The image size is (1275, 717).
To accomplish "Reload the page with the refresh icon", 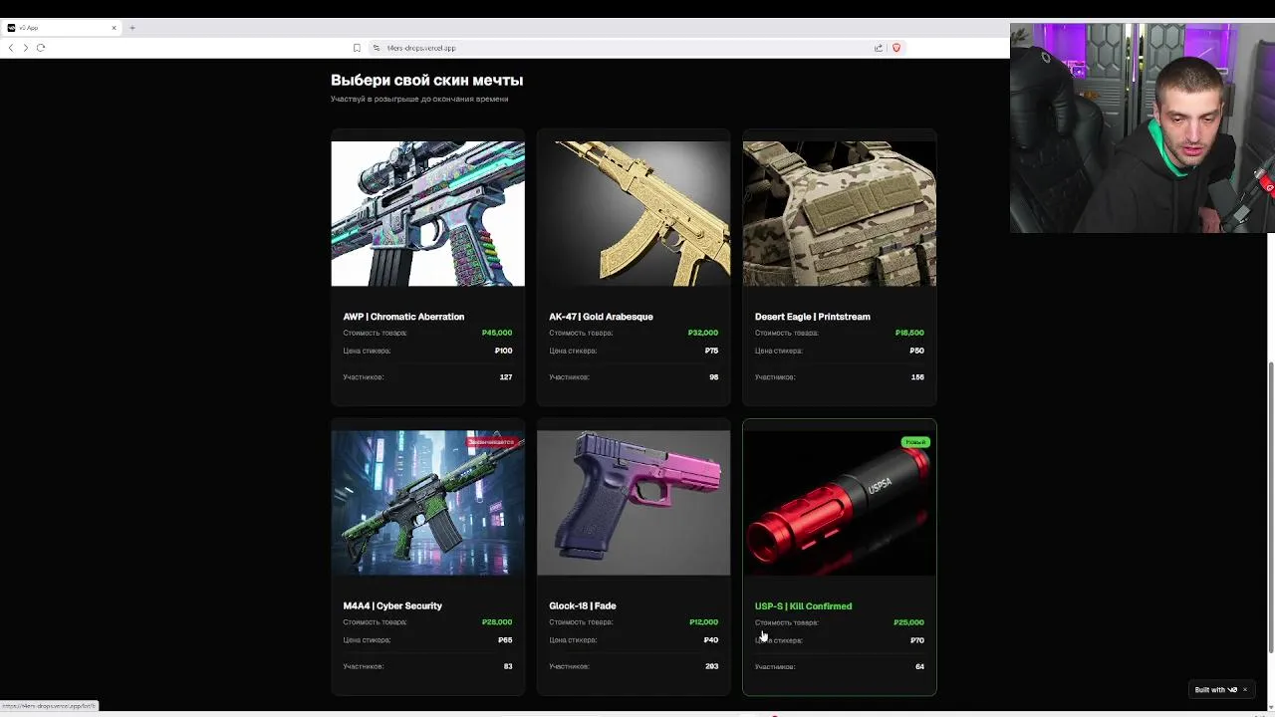I will (x=41, y=48).
